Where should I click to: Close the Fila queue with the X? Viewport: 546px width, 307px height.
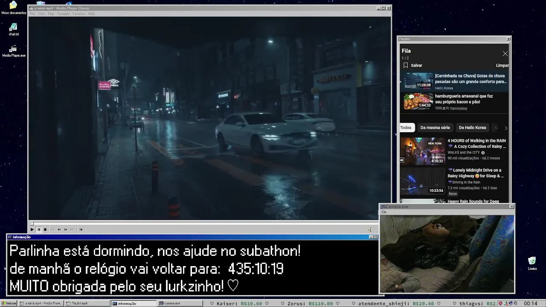(505, 54)
